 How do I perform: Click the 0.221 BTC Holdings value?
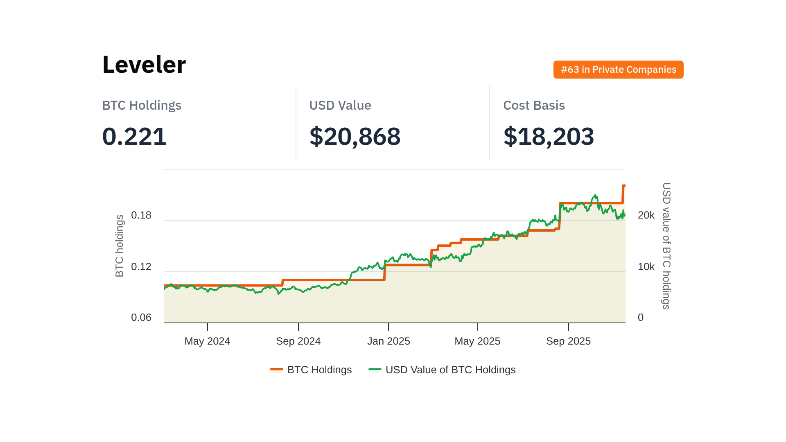(x=134, y=136)
